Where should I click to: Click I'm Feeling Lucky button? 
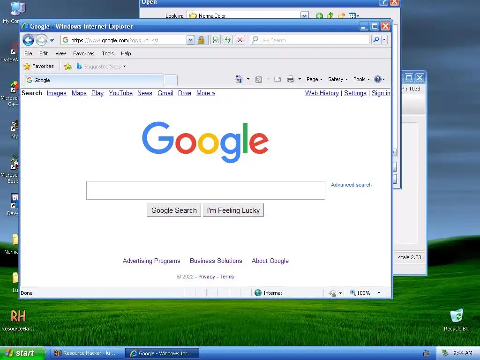pyautogui.click(x=233, y=210)
